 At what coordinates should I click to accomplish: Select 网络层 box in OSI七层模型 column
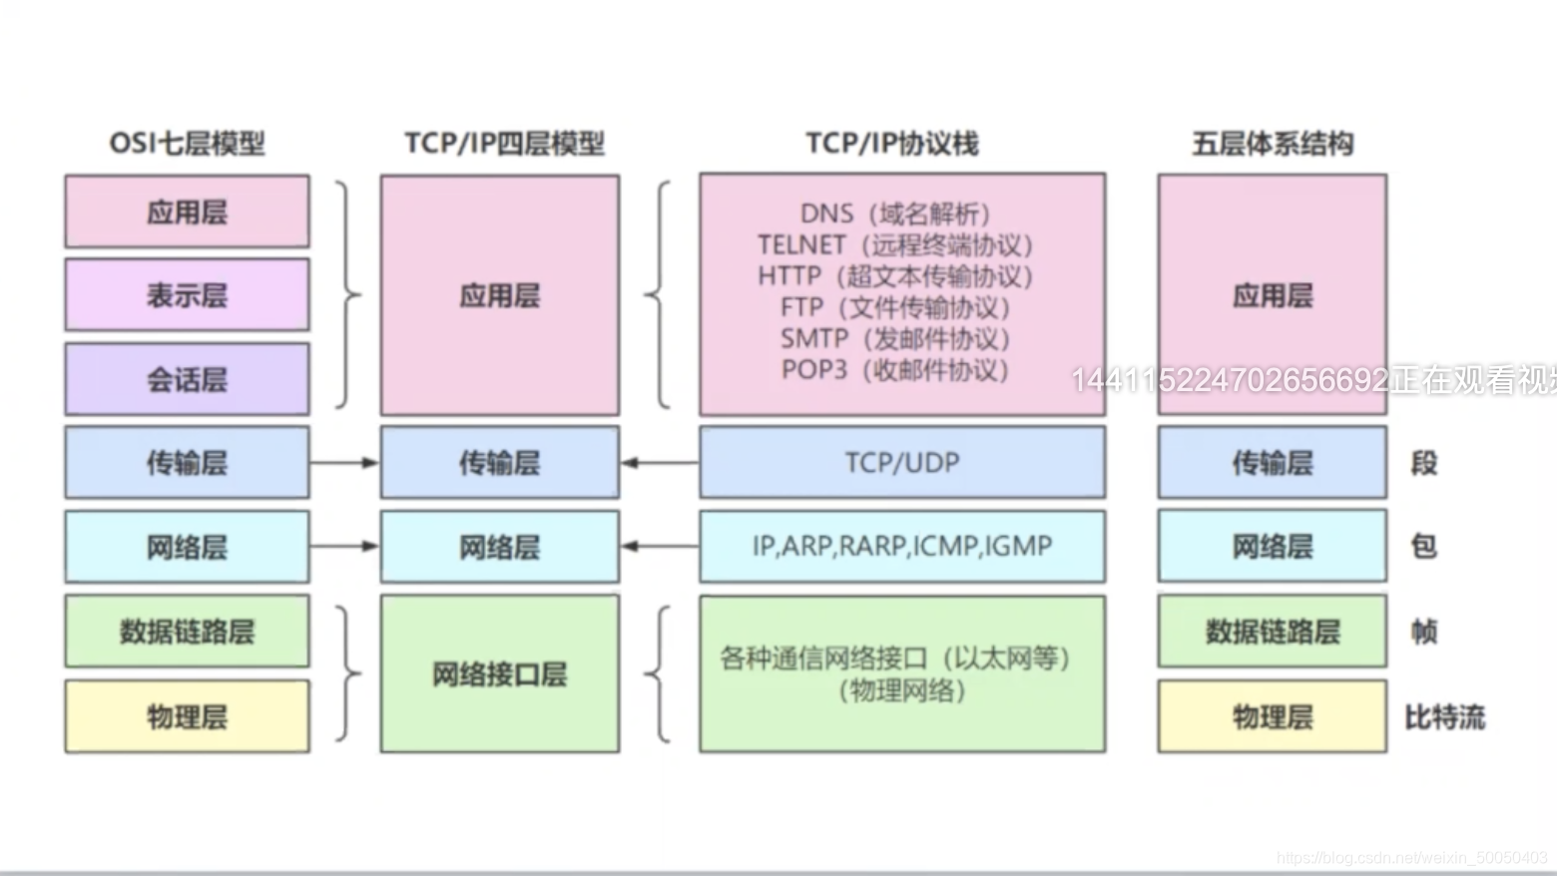(x=188, y=547)
